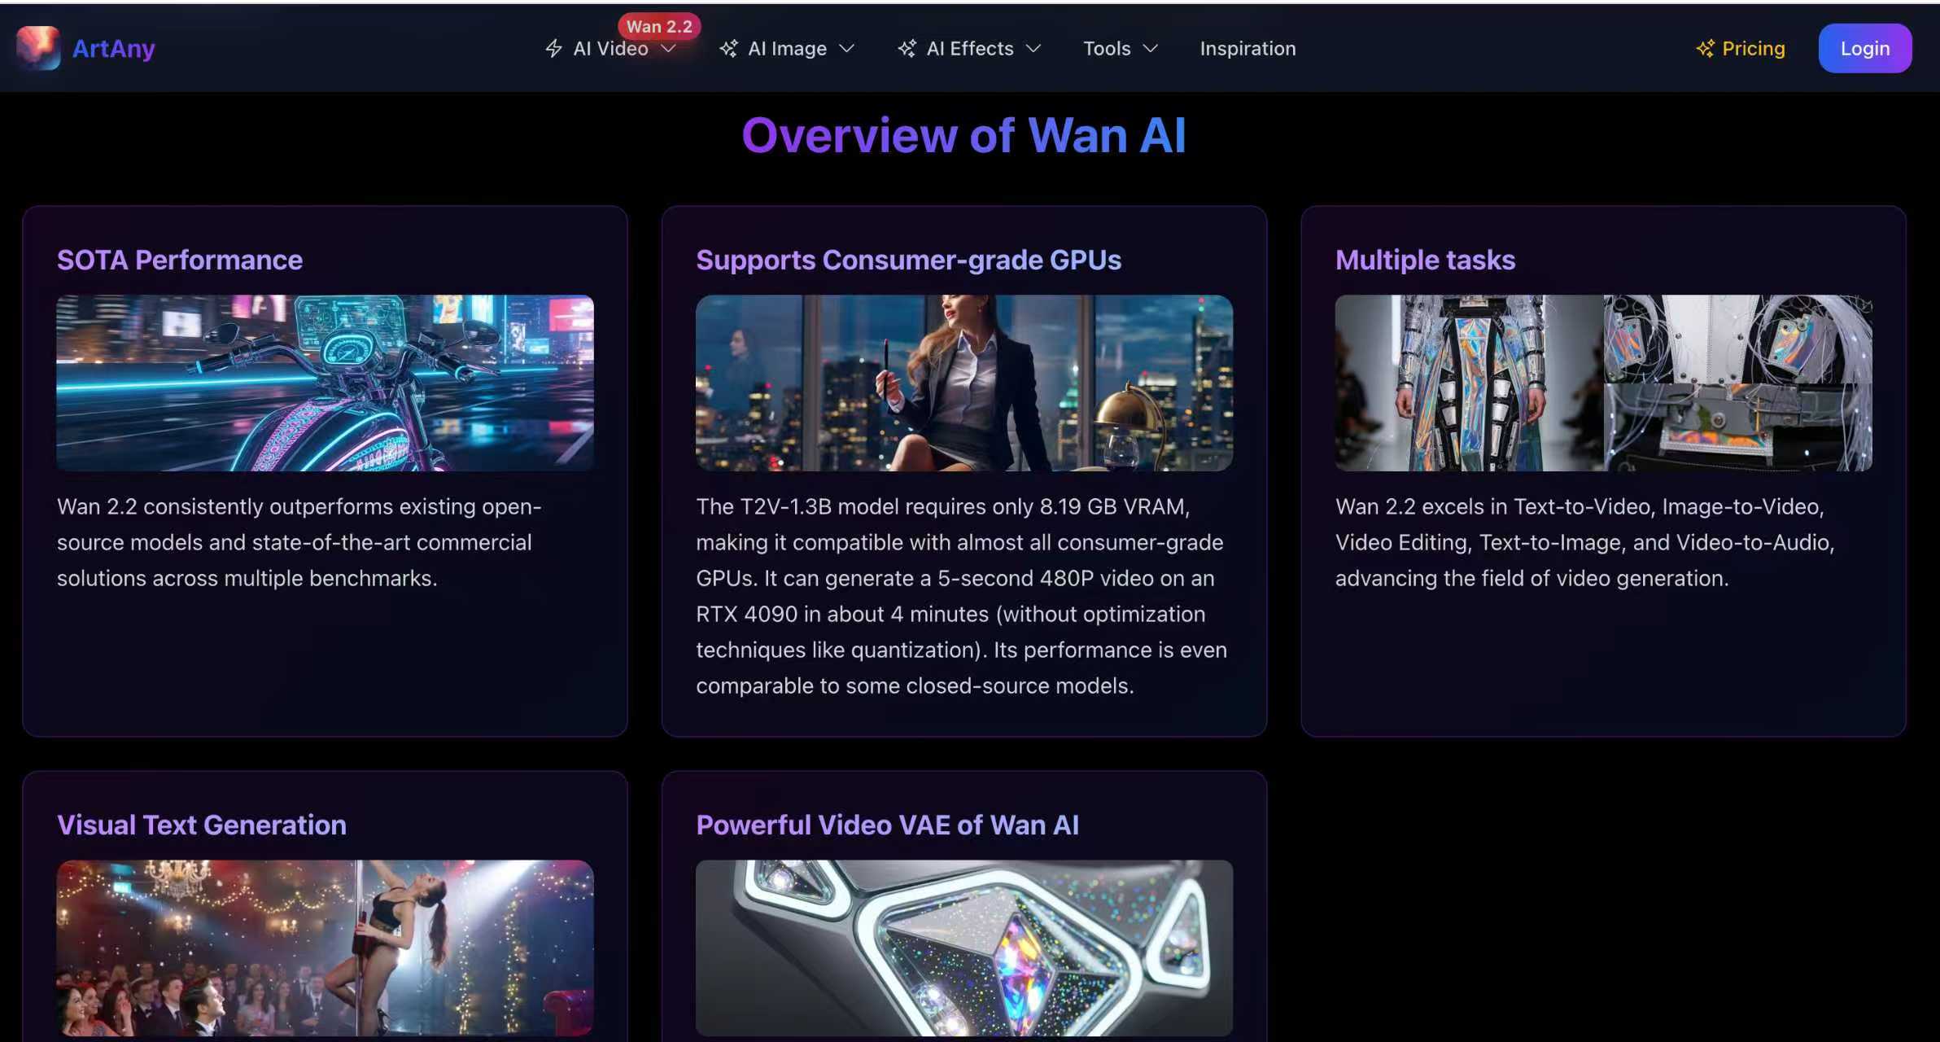
Task: Click the Supports Consumer-grade GPUs card image
Action: click(965, 382)
